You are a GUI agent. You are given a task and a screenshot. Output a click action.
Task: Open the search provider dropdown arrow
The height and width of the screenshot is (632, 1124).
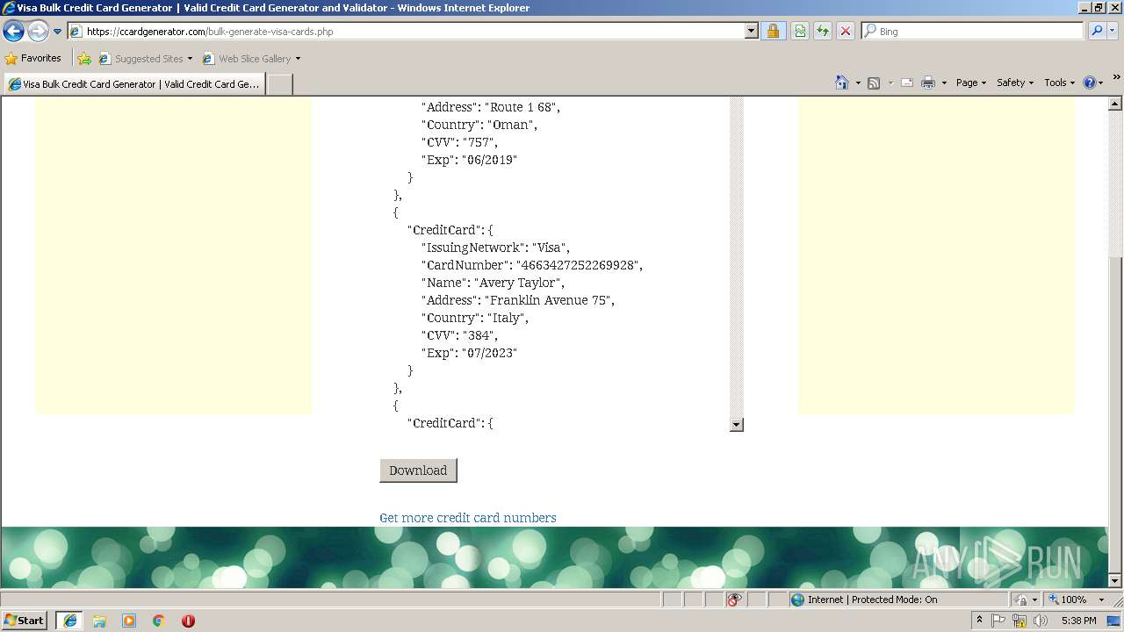[1113, 32]
